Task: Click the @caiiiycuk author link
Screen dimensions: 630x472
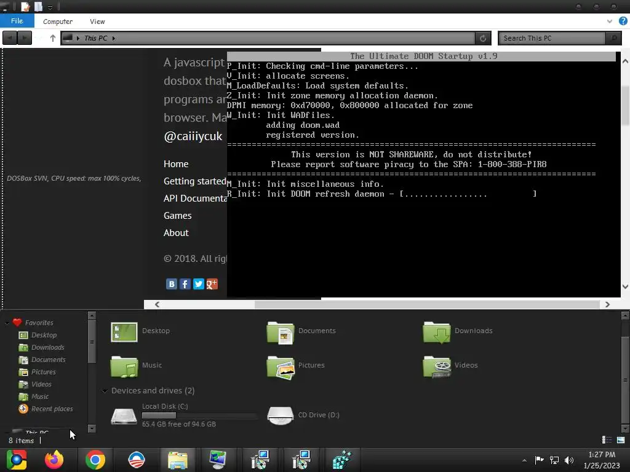Action: [x=193, y=136]
